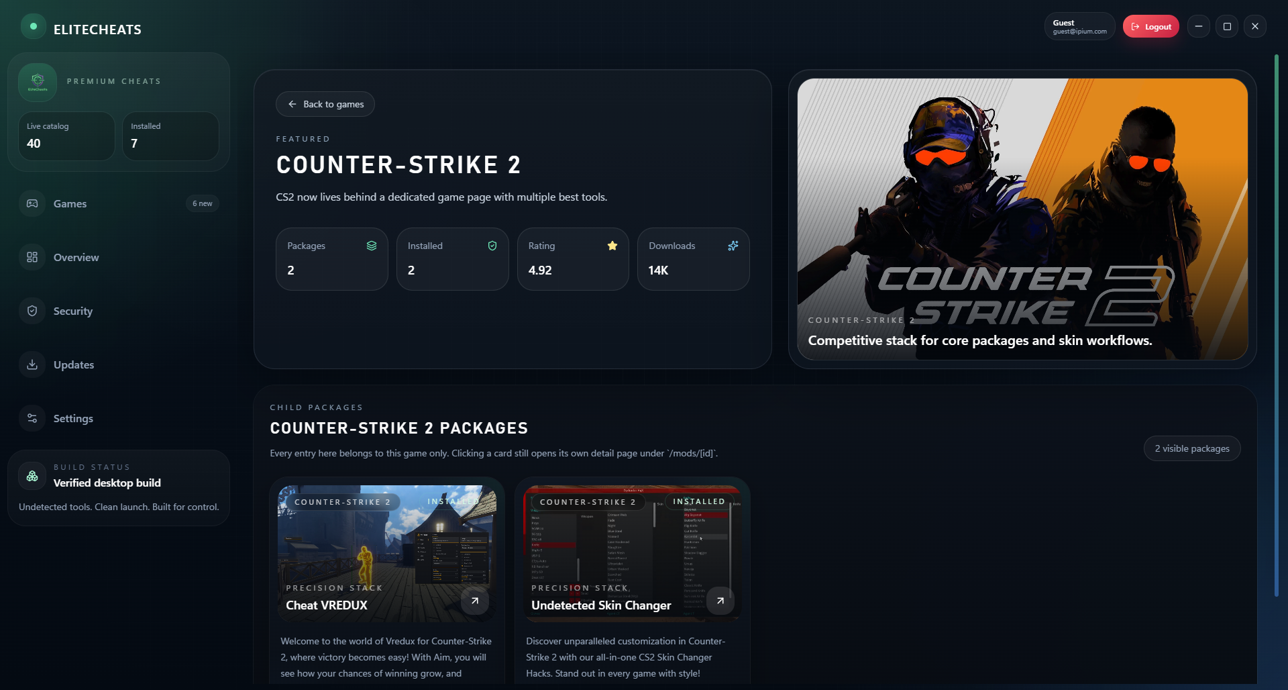Click the Verified desktop build status text
The width and height of the screenshot is (1288, 690).
[107, 483]
